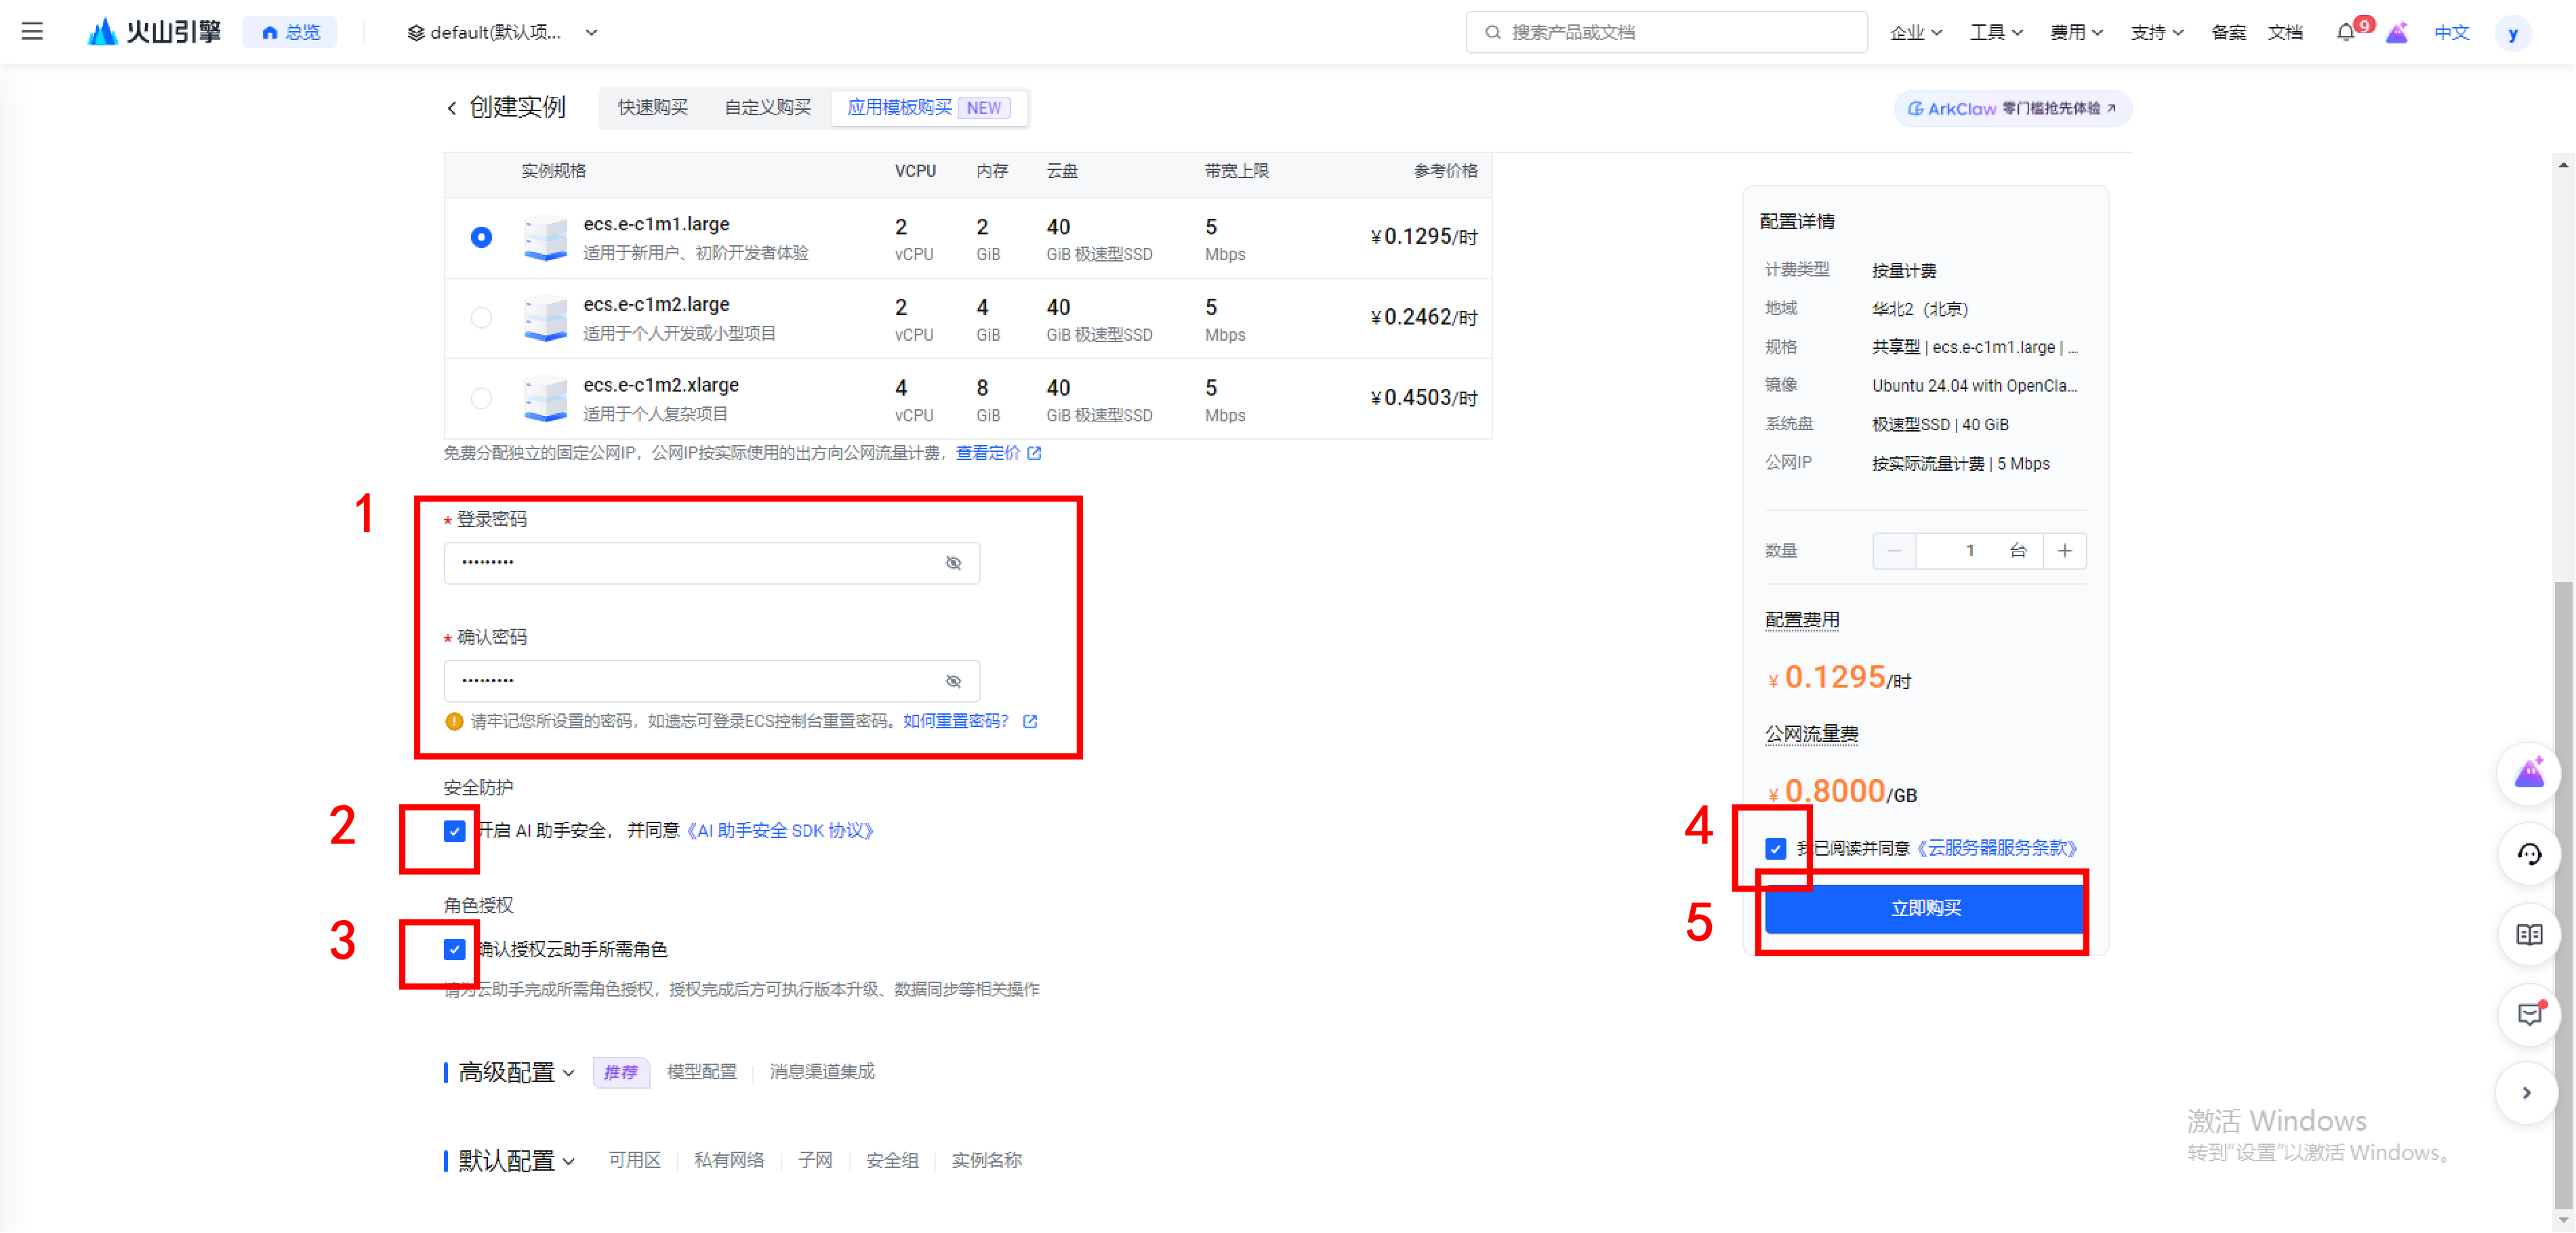2576x1233 pixels.
Task: Open the AI assistant floating icon
Action: 2528,773
